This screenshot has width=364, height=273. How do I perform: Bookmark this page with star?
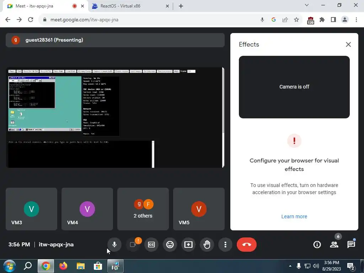pyautogui.click(x=296, y=20)
